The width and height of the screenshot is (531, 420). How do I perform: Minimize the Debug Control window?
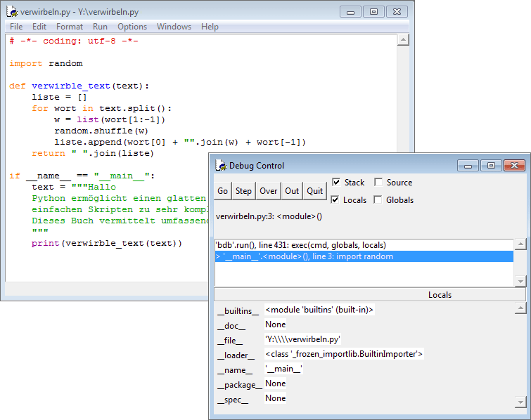[x=468, y=166]
